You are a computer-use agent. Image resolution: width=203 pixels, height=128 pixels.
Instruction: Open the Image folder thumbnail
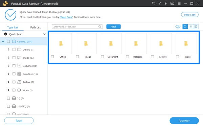pyautogui.click(x=86, y=44)
